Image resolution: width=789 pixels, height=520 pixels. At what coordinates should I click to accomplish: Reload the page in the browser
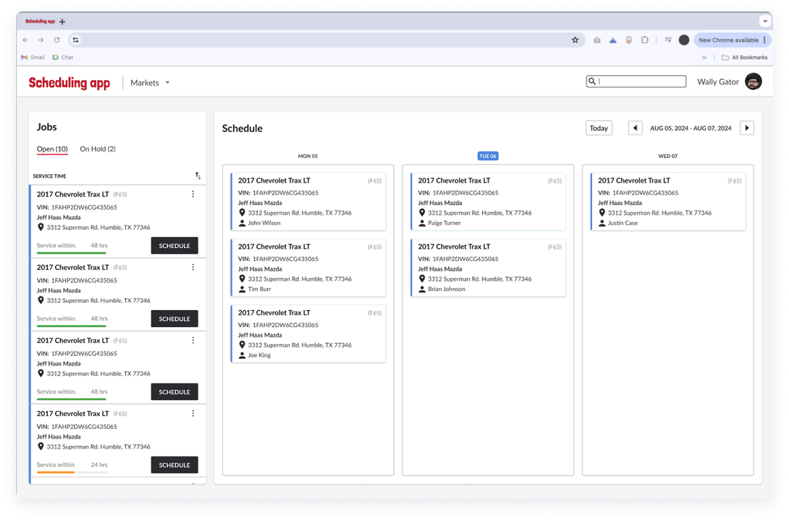[x=57, y=40]
